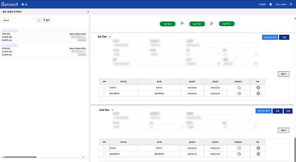Check the 2nd Tier 인보이스 row checkbox
The image size is (296, 162).
(104, 148)
